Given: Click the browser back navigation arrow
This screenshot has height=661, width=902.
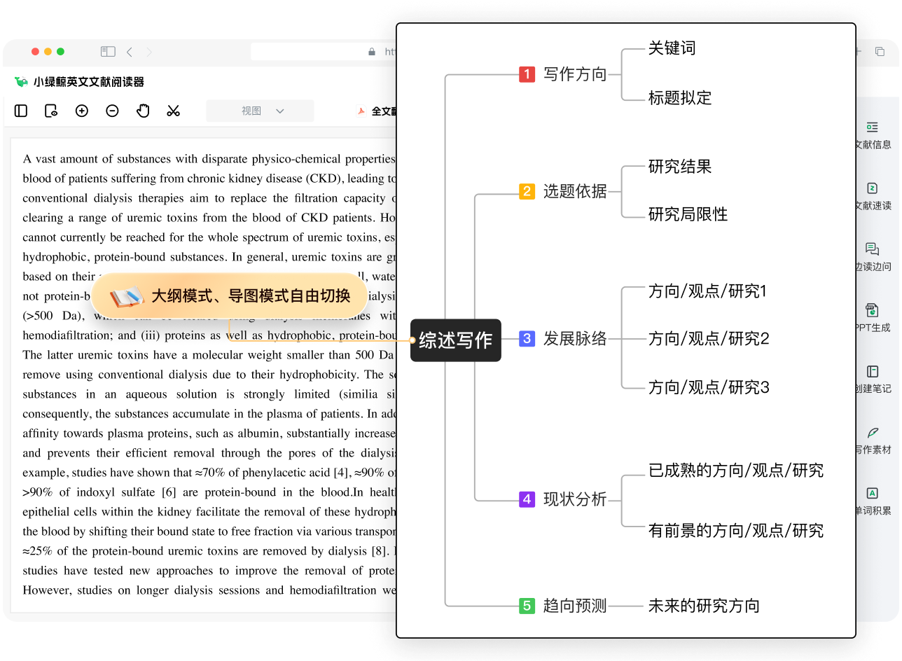Looking at the screenshot, I should click(130, 51).
